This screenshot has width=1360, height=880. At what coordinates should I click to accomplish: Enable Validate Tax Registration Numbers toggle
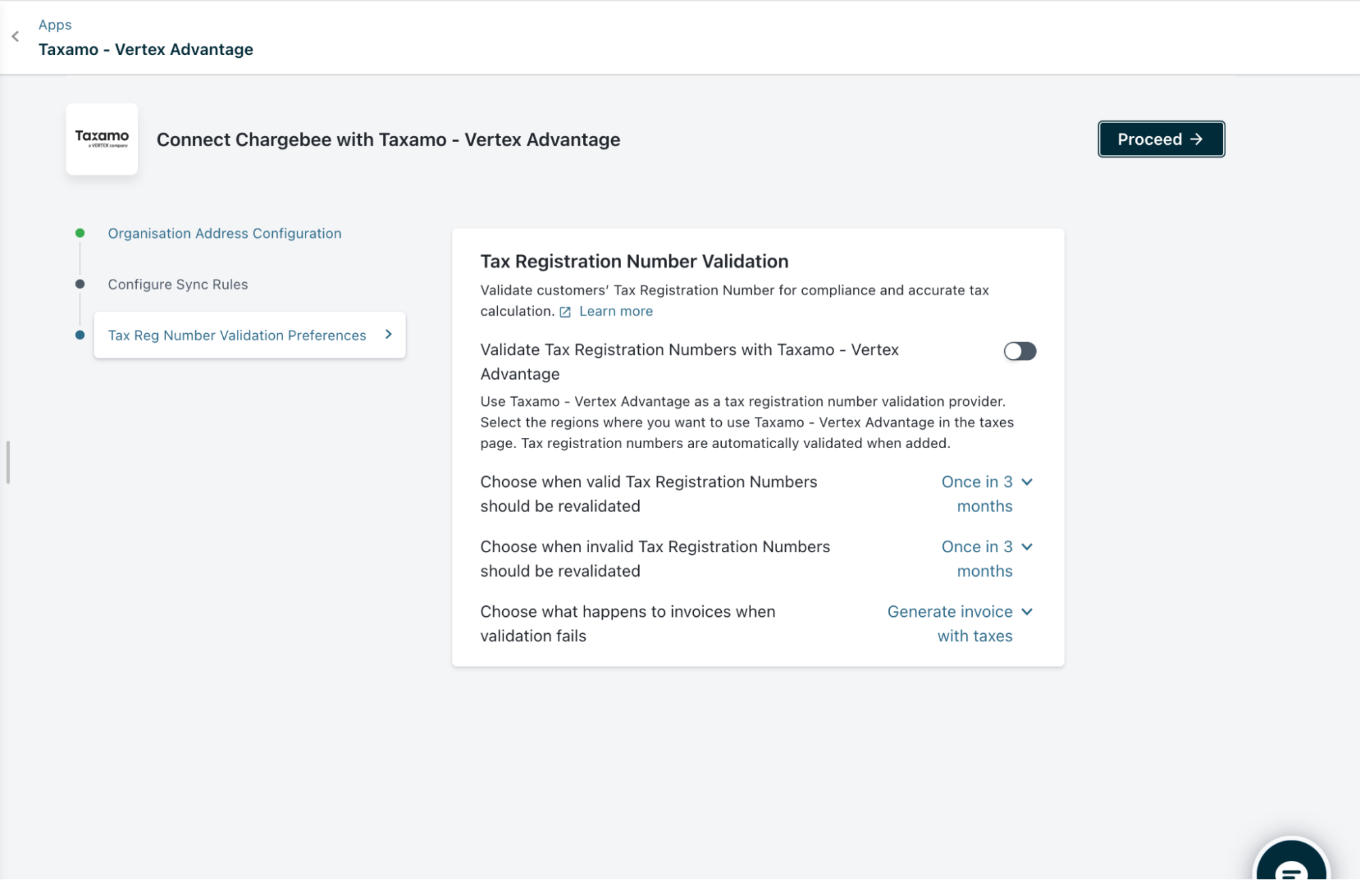tap(1019, 351)
